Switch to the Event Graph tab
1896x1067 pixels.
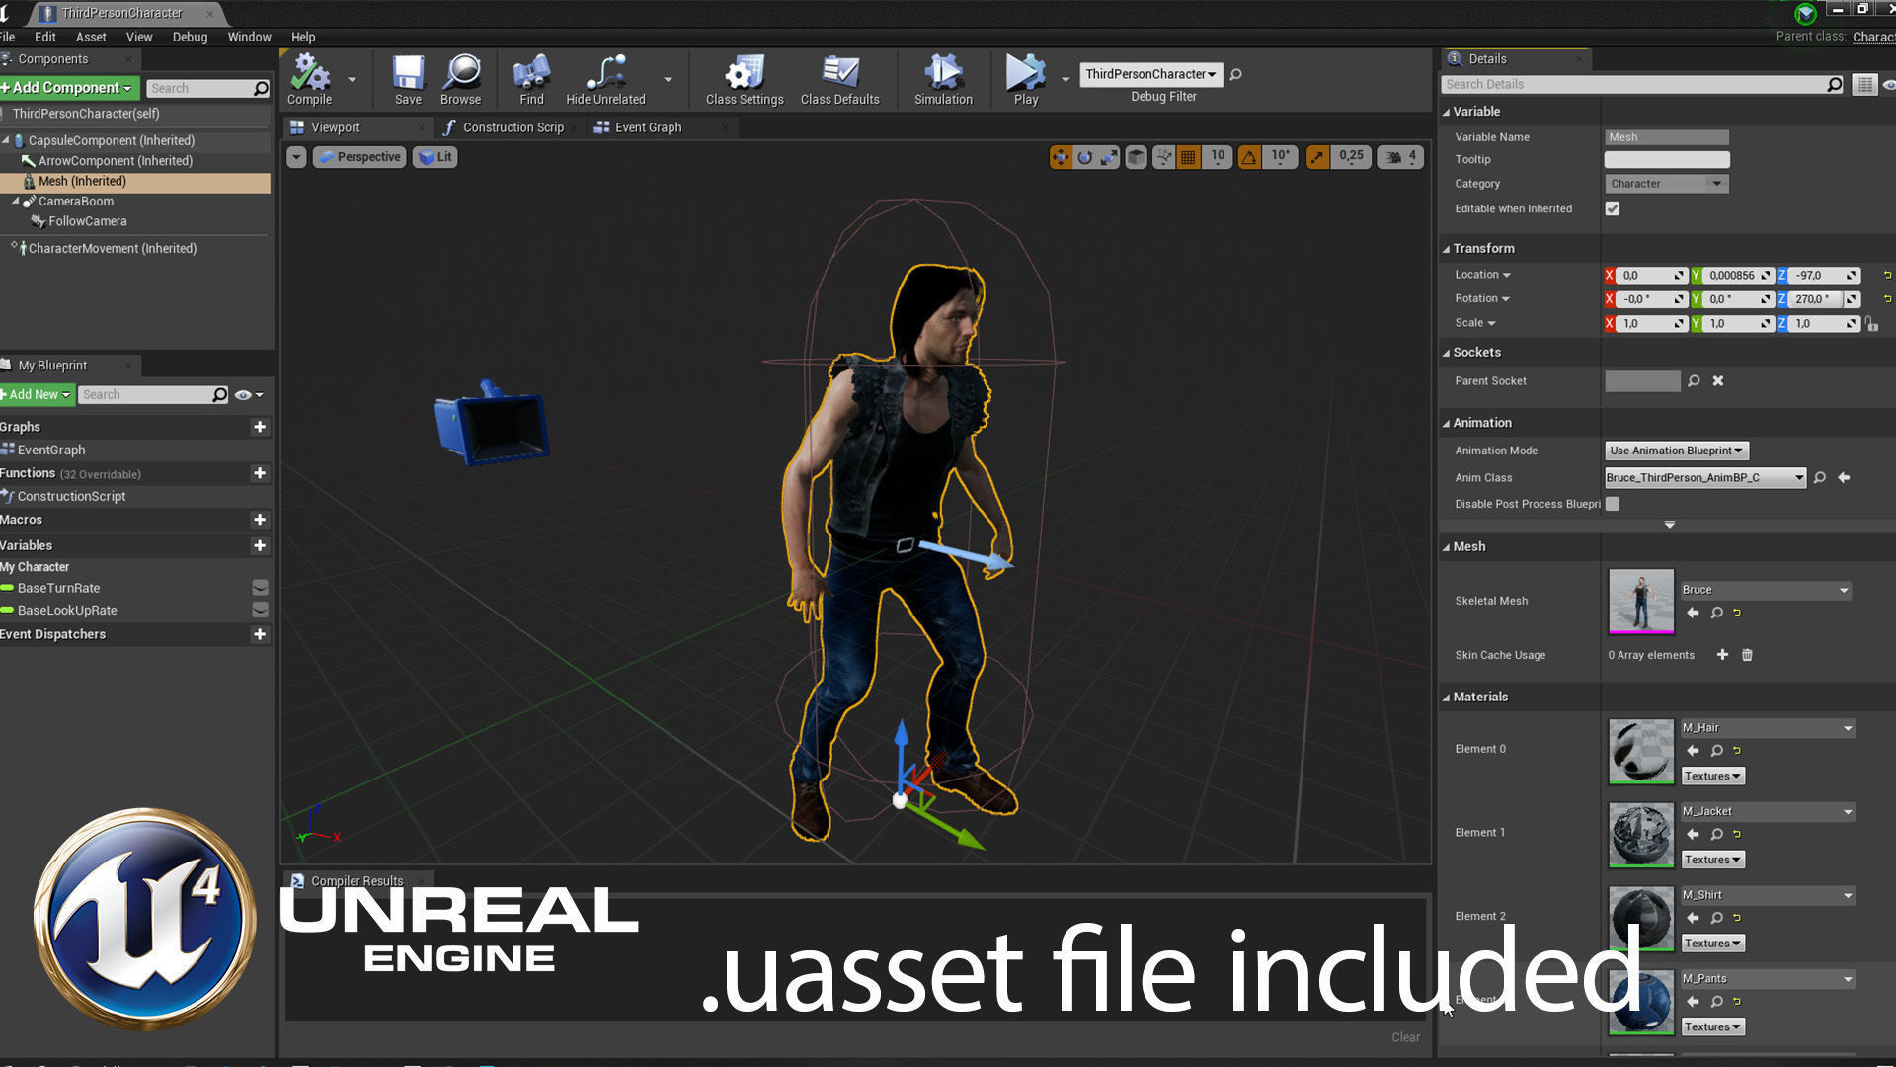click(648, 127)
